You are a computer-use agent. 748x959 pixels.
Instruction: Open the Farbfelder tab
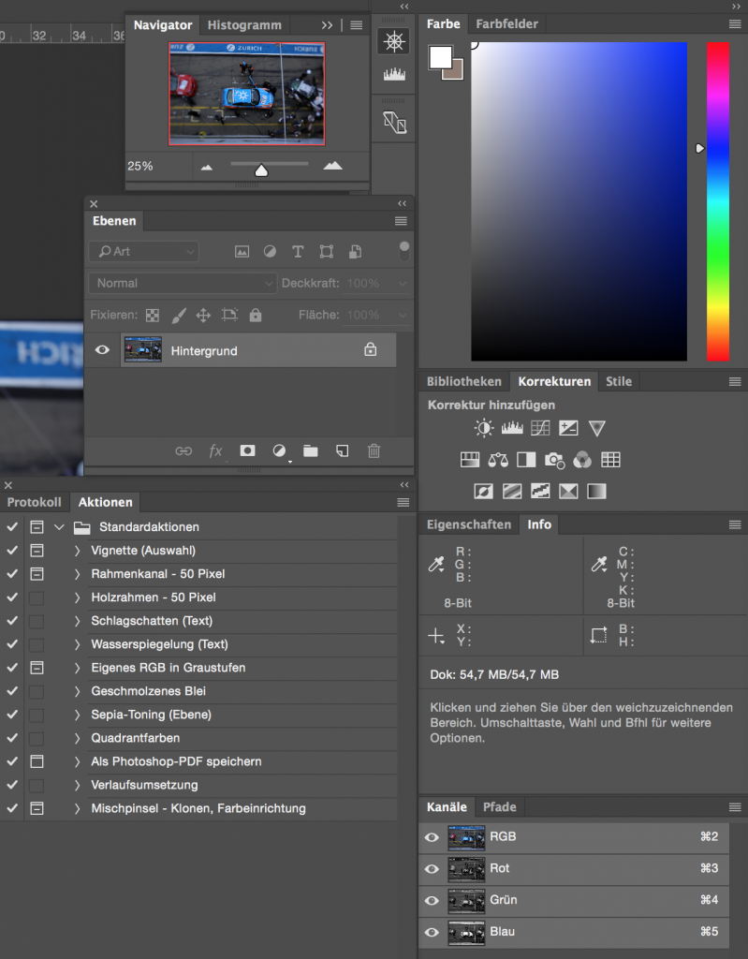point(506,24)
